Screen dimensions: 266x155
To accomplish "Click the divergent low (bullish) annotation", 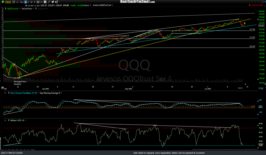I will pyautogui.click(x=20, y=83).
